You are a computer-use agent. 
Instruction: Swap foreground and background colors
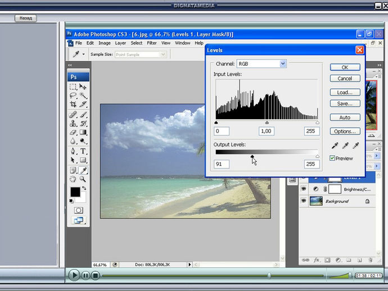(84, 188)
